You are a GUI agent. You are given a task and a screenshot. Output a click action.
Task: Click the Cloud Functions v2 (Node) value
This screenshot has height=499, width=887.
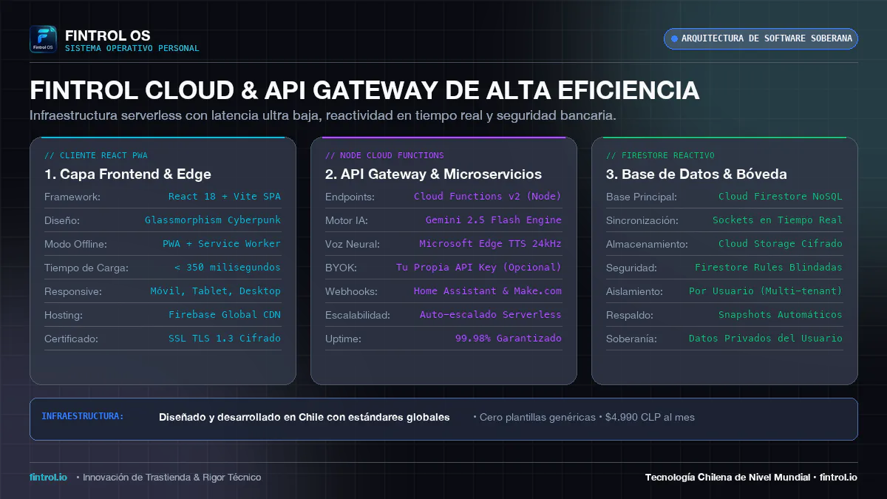pyautogui.click(x=488, y=197)
